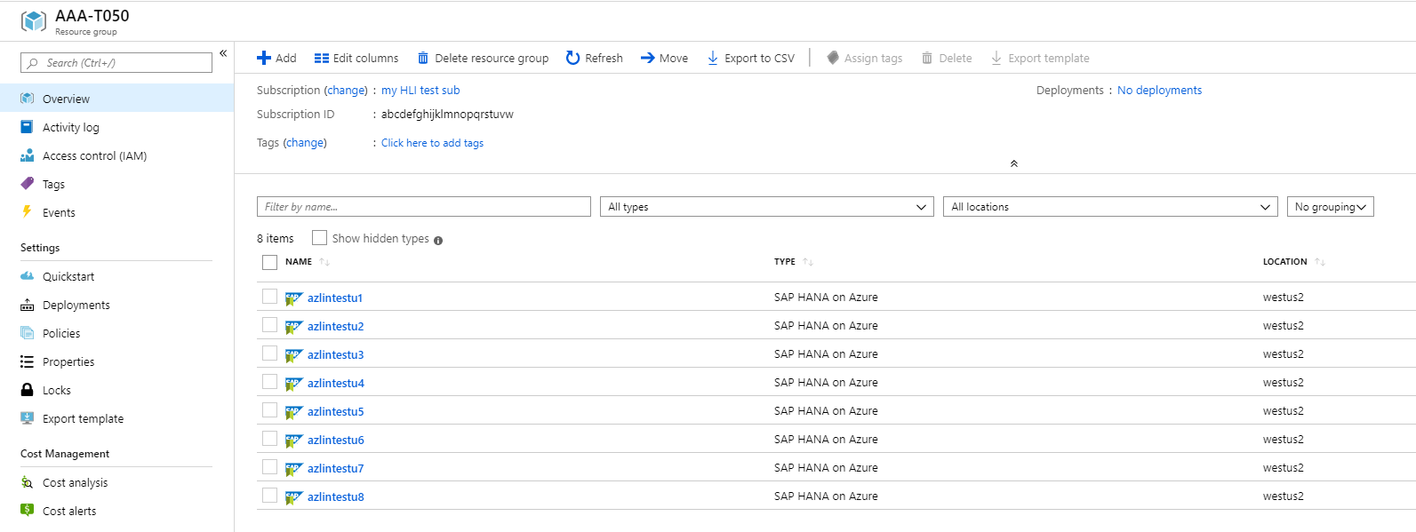Click the Cost analysis icon

[x=28, y=482]
